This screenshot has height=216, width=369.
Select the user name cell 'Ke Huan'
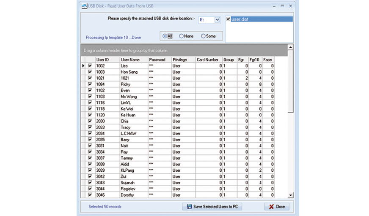click(x=134, y=115)
